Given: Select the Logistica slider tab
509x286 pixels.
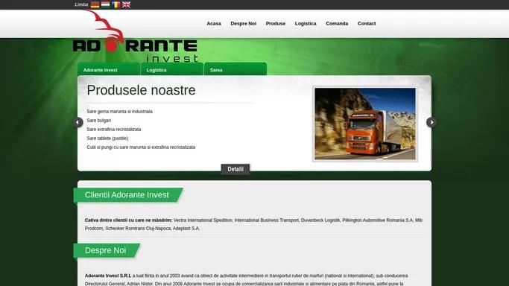Looking at the screenshot, I should click(x=171, y=69).
